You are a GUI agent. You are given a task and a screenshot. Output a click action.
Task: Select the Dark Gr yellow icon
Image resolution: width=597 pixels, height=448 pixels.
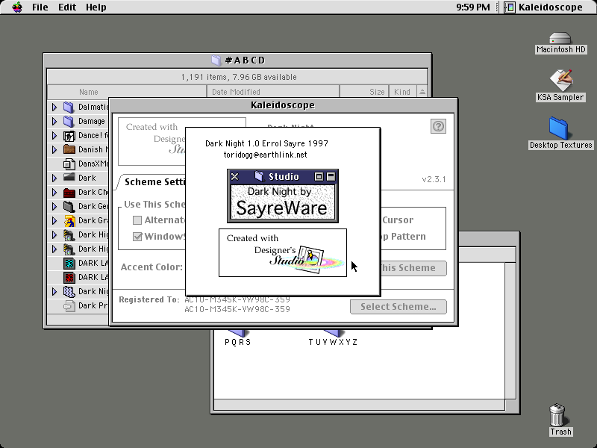(x=69, y=220)
